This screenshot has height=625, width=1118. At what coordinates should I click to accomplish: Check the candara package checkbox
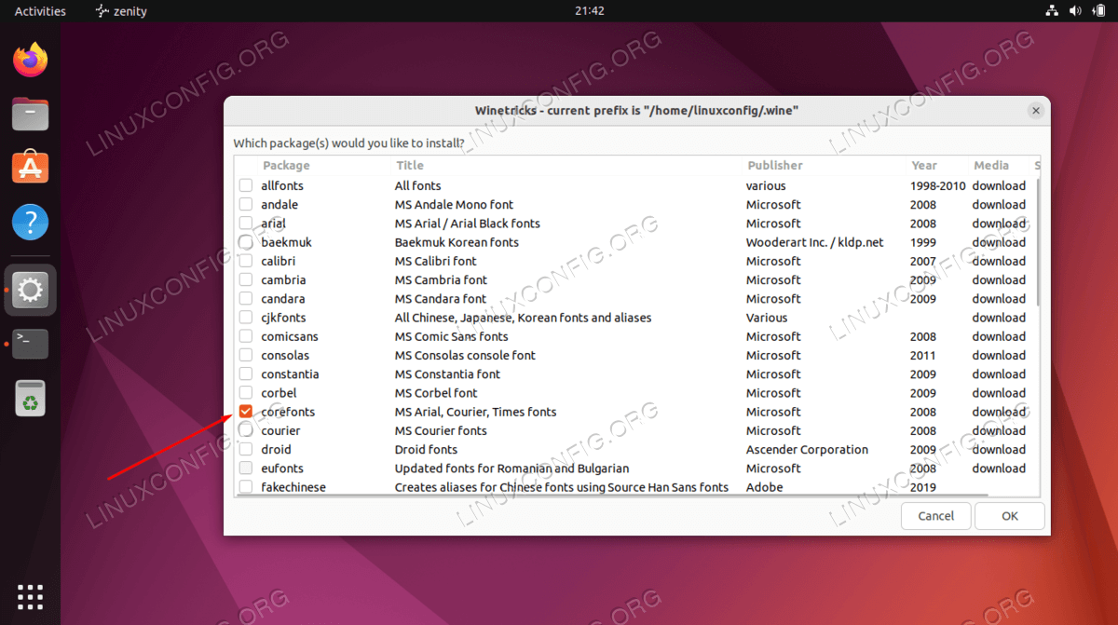tap(246, 299)
